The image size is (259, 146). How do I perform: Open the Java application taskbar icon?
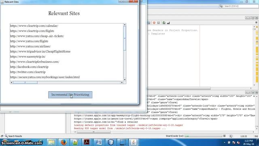[134, 142]
